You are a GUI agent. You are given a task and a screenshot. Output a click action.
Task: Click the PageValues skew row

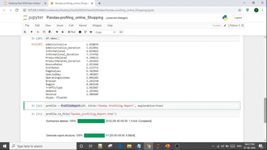click(72, 71)
